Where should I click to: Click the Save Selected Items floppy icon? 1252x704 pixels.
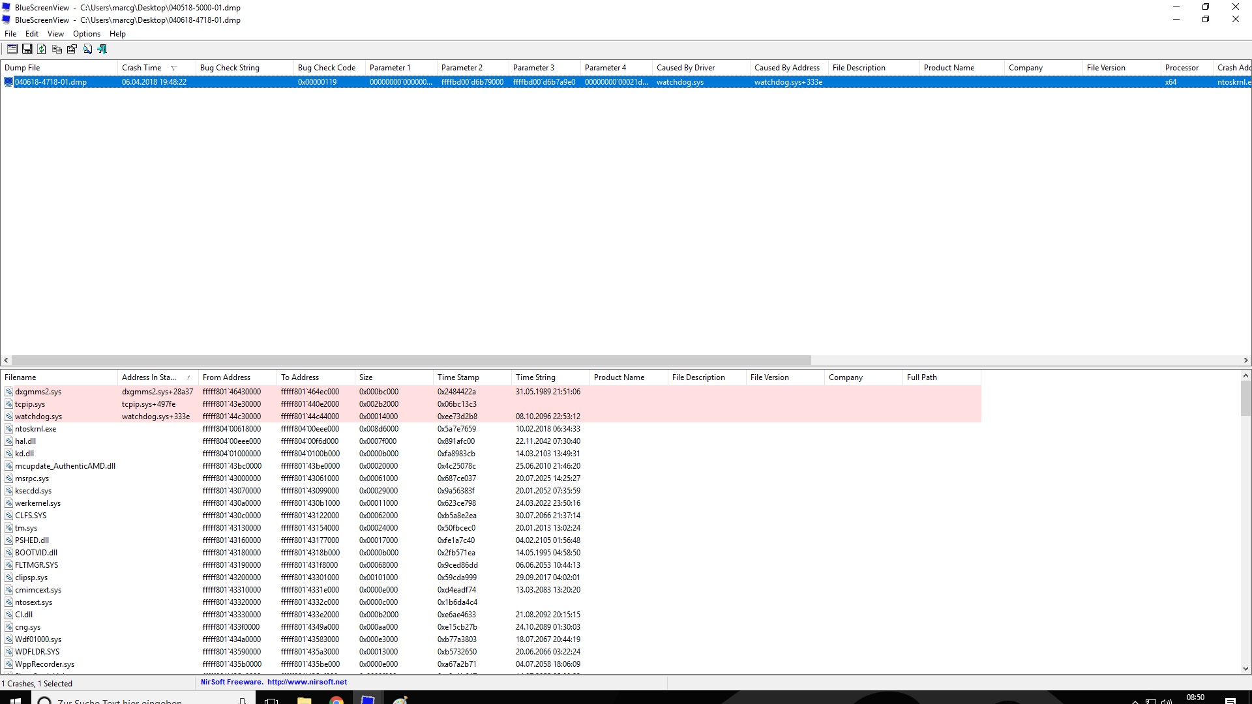tap(27, 49)
